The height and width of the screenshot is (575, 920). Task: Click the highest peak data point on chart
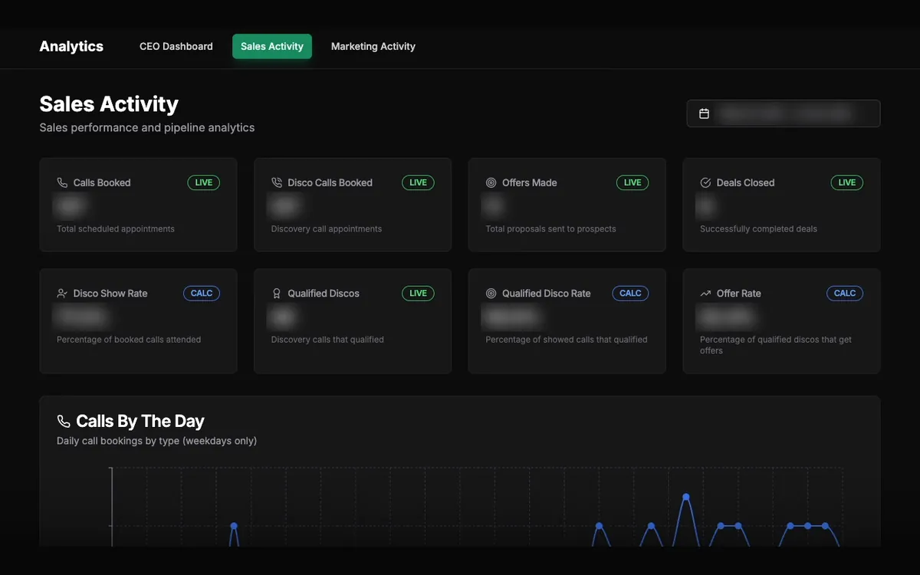[x=686, y=497]
